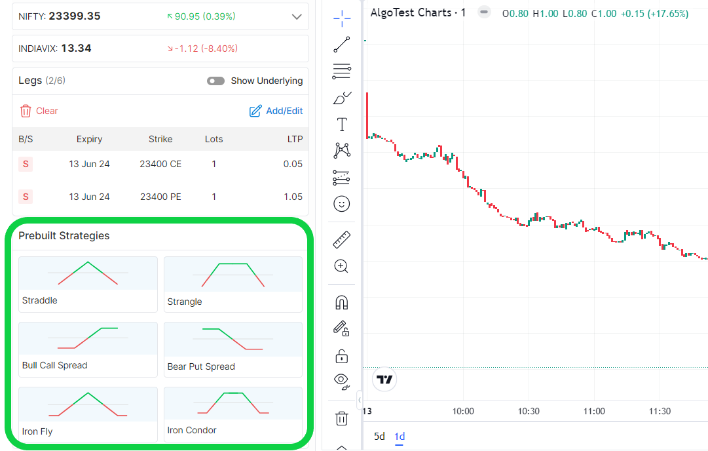This screenshot has height=451, width=708.
Task: Select the crosshair cursor tool
Action: click(342, 18)
